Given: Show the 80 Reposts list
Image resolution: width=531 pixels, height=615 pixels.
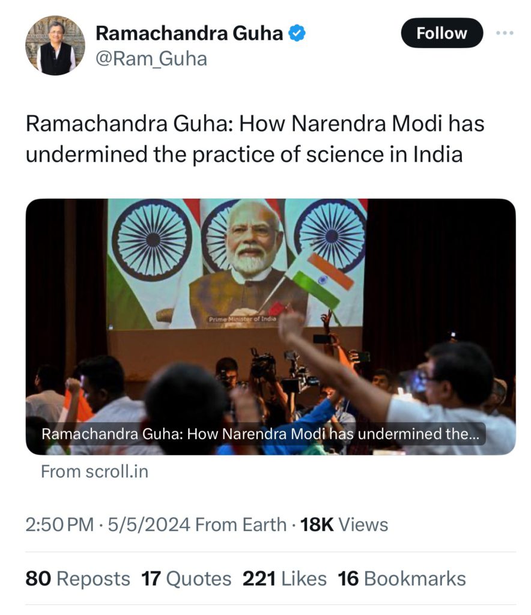Looking at the screenshot, I should 77,579.
